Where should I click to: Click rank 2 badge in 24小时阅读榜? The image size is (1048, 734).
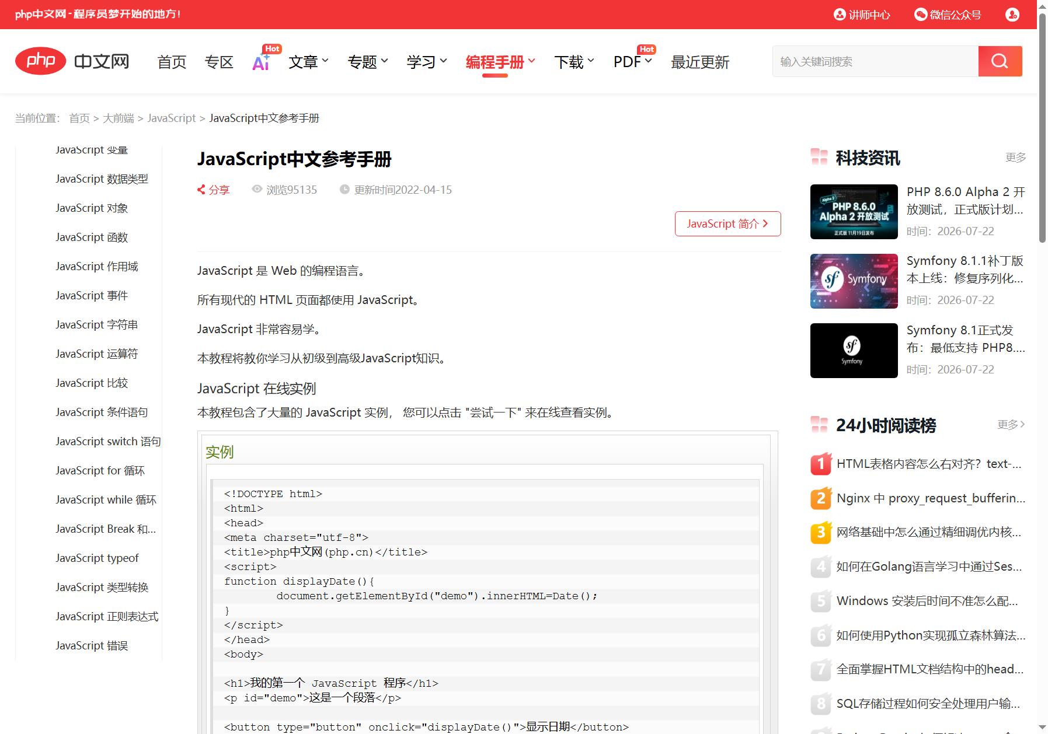click(x=821, y=498)
